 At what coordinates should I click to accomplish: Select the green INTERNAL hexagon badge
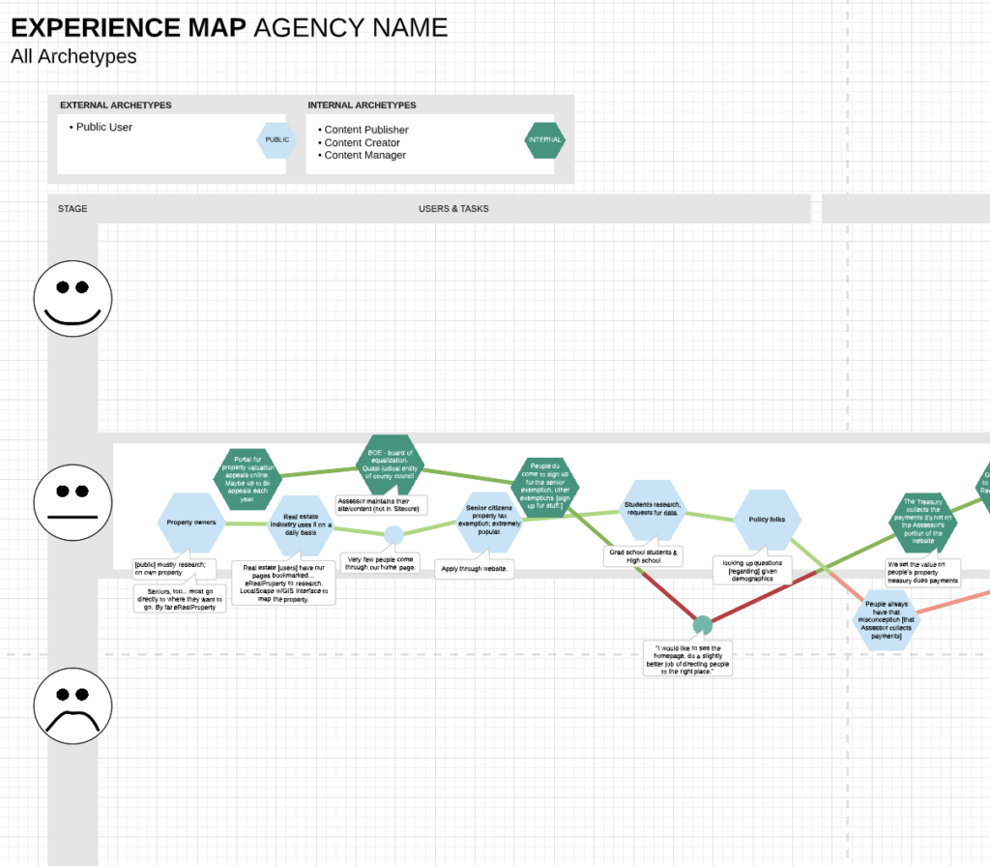point(544,140)
